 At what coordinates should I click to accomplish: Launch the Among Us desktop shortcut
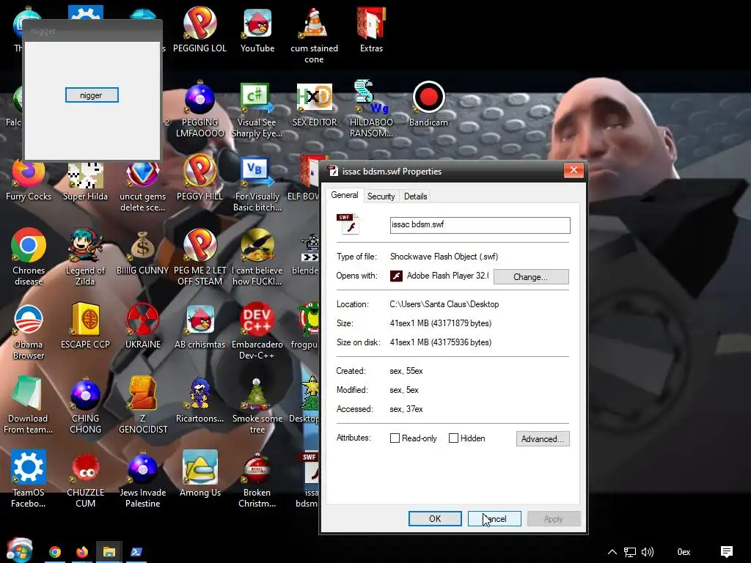tap(199, 474)
